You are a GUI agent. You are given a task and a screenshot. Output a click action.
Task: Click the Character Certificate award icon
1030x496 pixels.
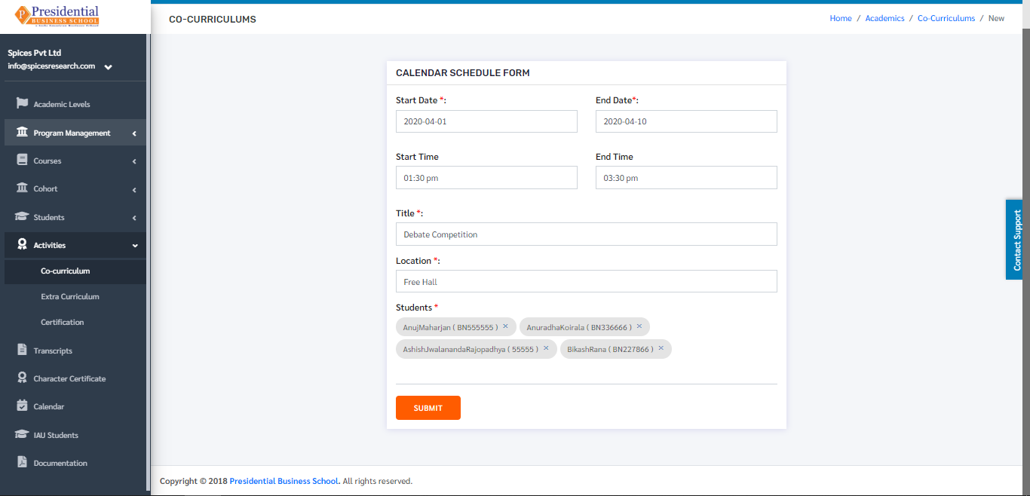coord(22,378)
